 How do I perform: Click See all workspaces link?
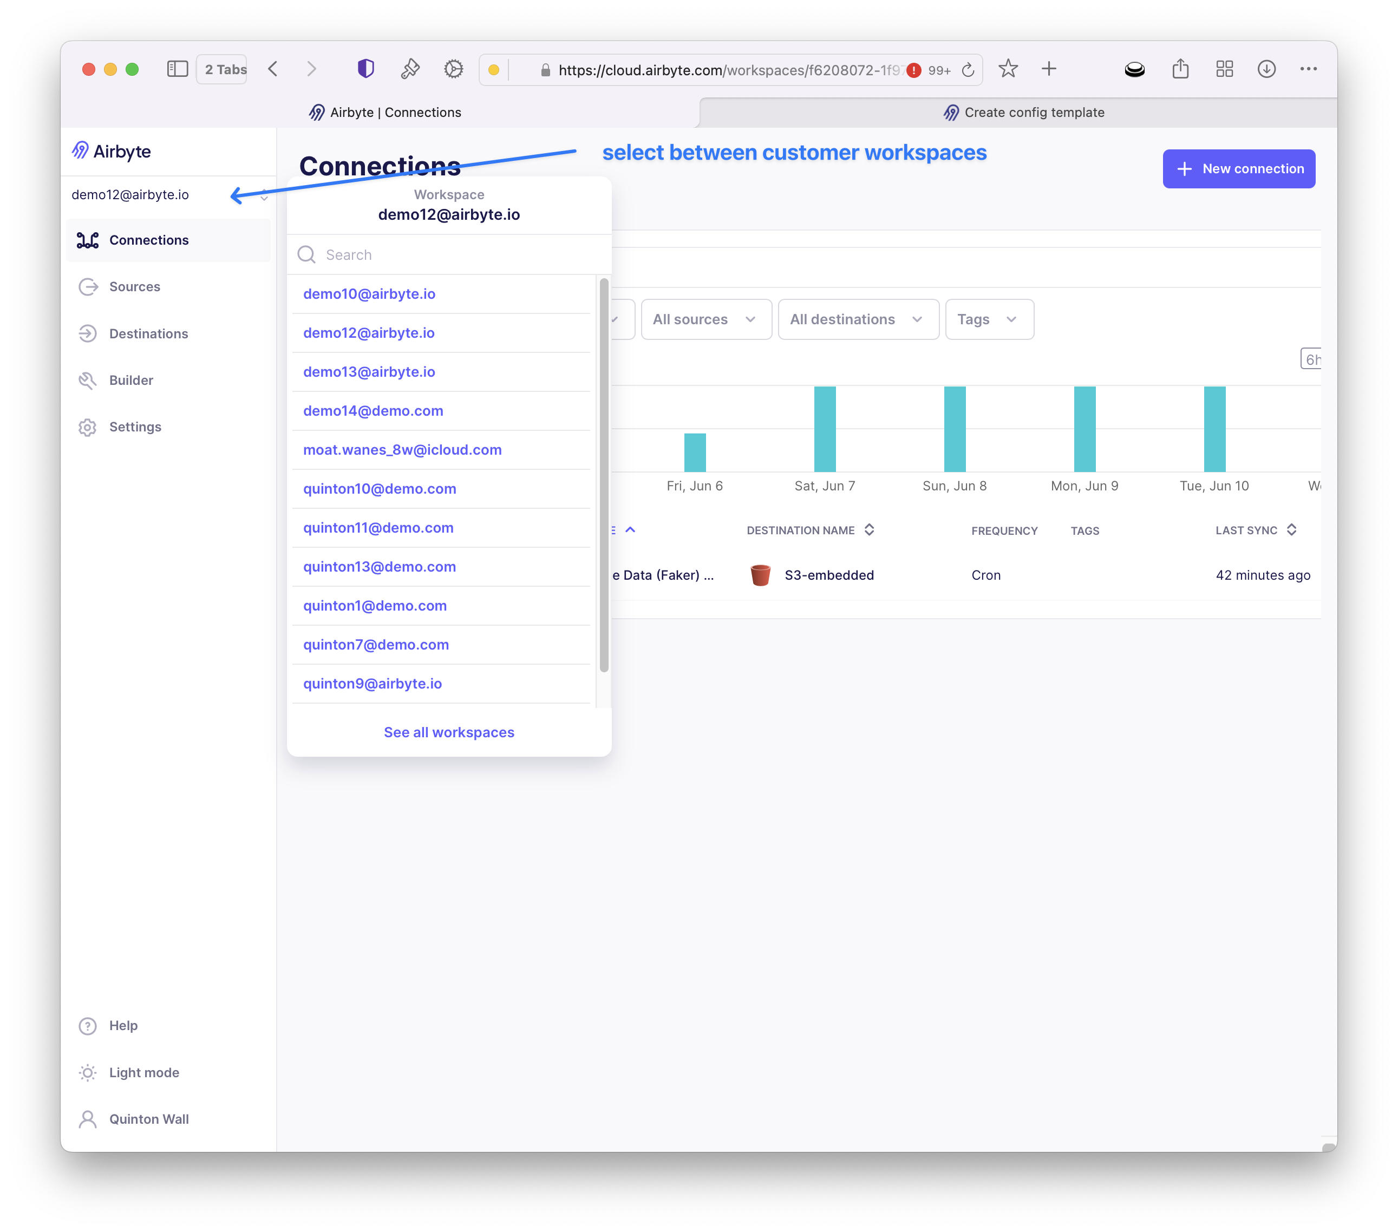point(449,732)
